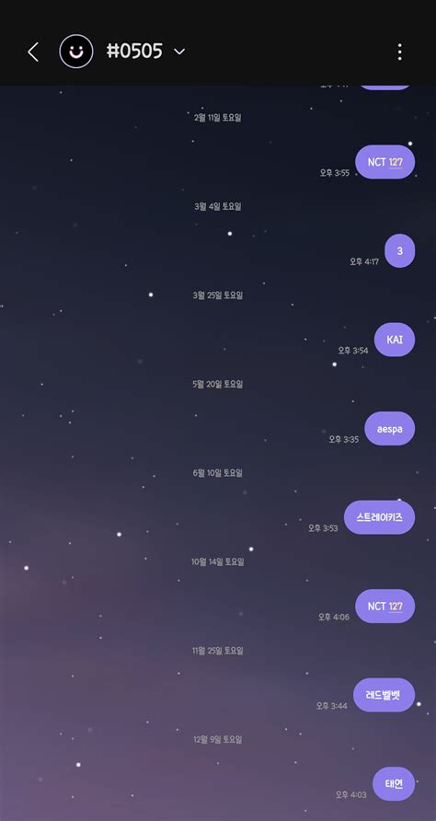Tap the NCT 127 message sent at 4:06
The image size is (436, 821).
tap(384, 607)
